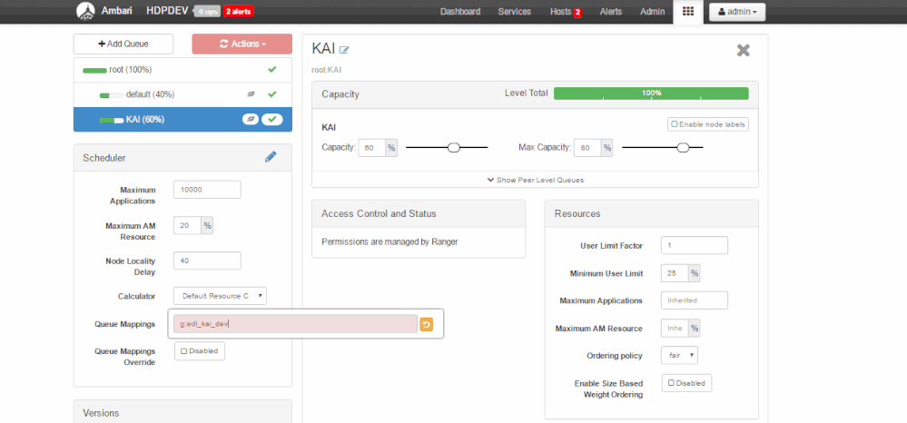This screenshot has width=907, height=423.
Task: Click the Scheduler edit pencil icon
Action: click(x=271, y=157)
